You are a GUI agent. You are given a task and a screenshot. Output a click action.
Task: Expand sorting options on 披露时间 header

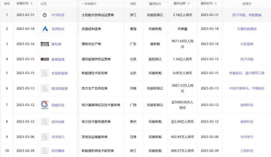click(32, 4)
